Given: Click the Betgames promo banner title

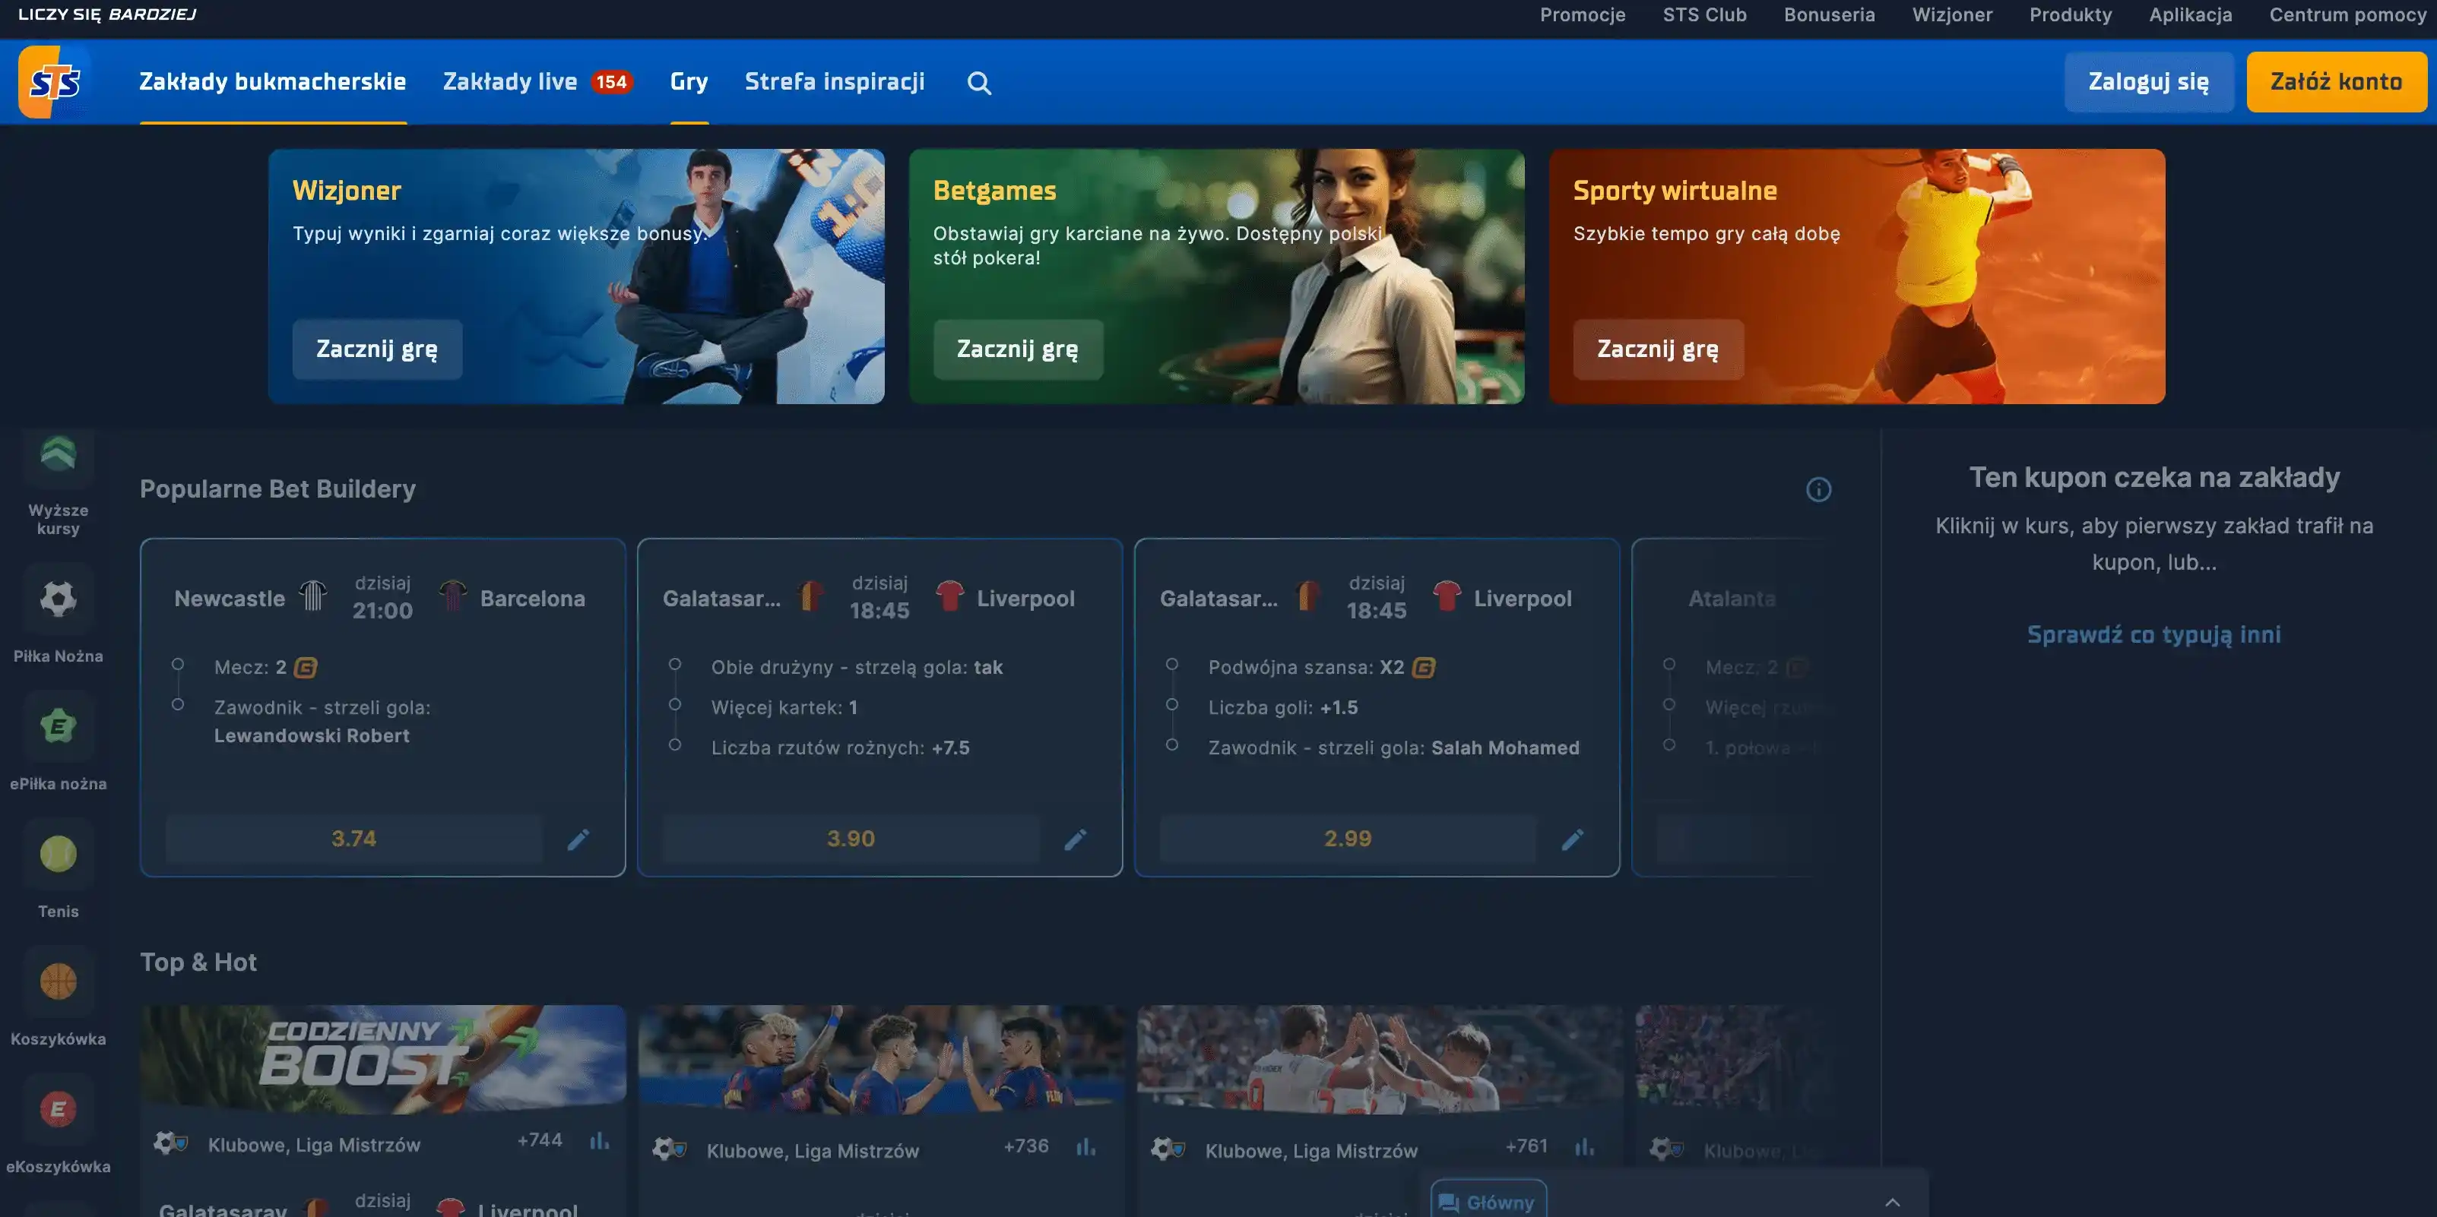Looking at the screenshot, I should [994, 191].
